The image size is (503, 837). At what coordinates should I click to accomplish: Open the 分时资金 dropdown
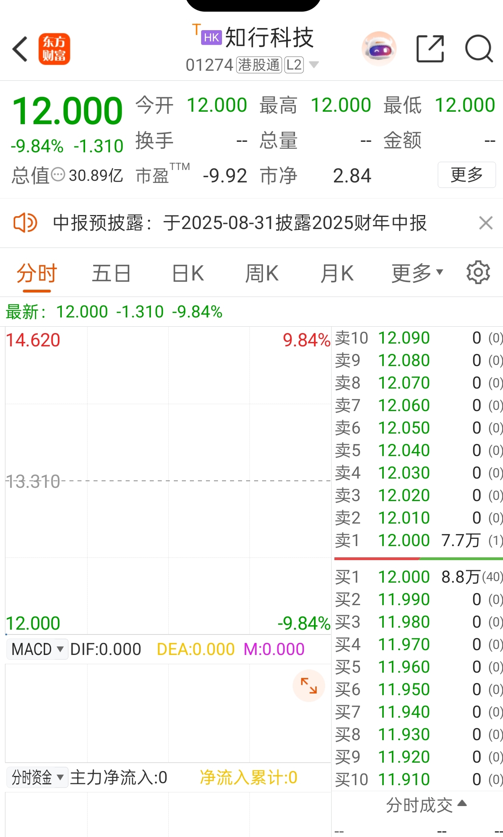tap(37, 778)
